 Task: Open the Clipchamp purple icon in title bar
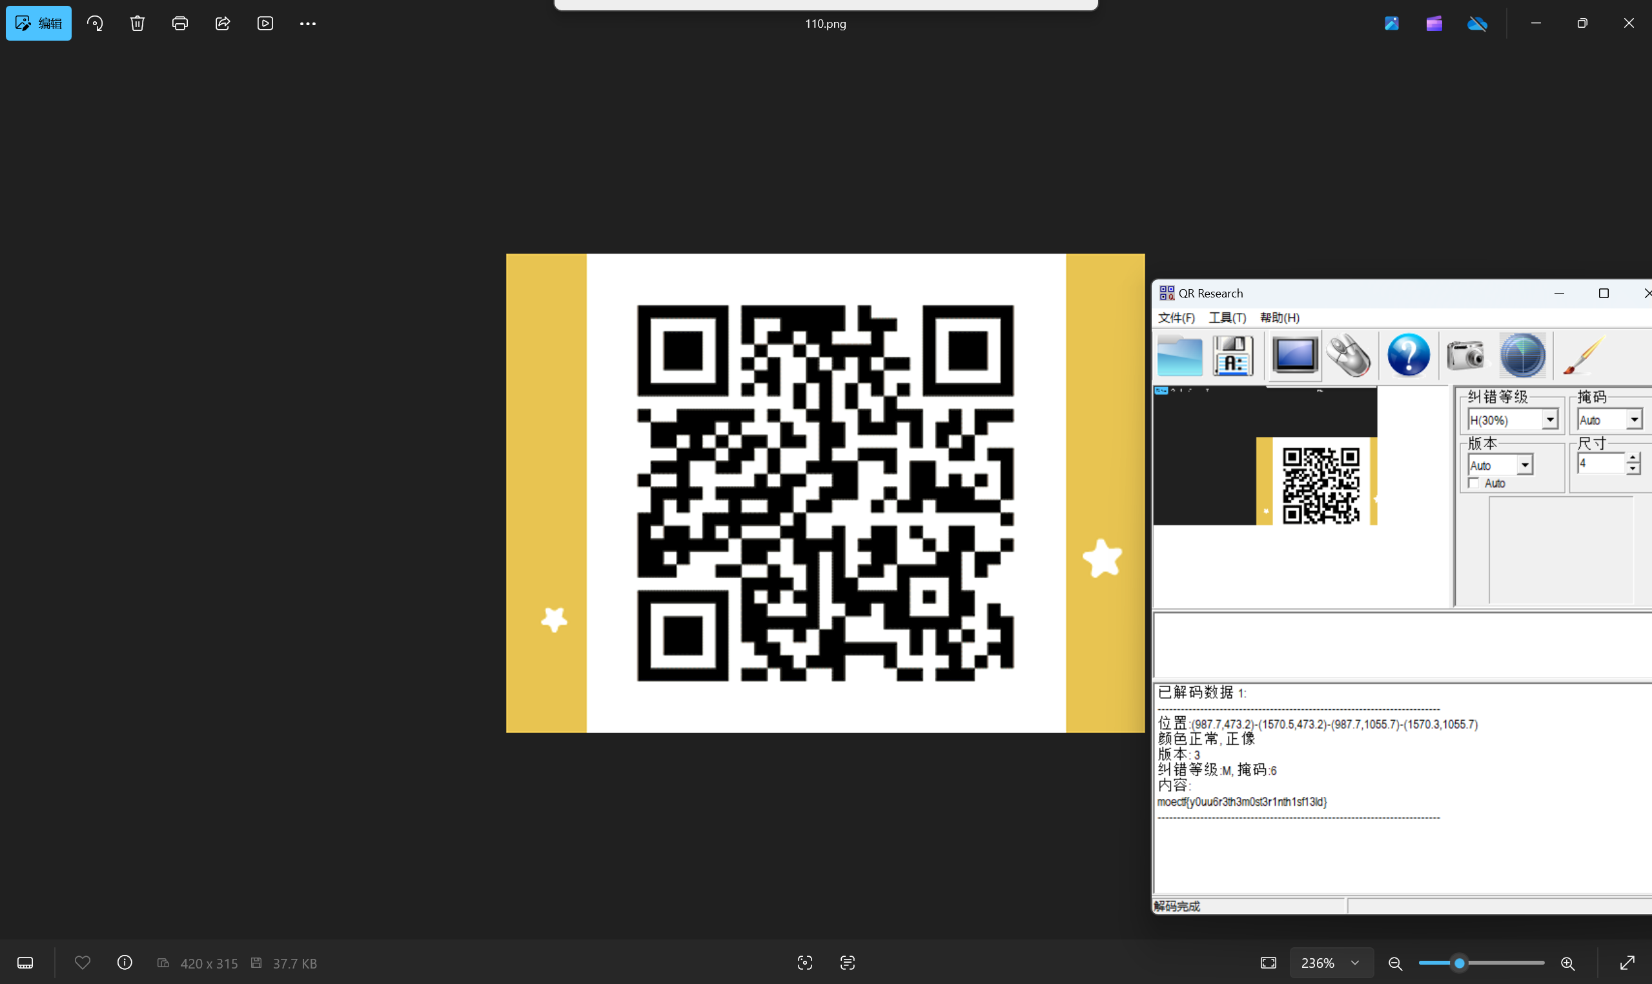[1434, 23]
